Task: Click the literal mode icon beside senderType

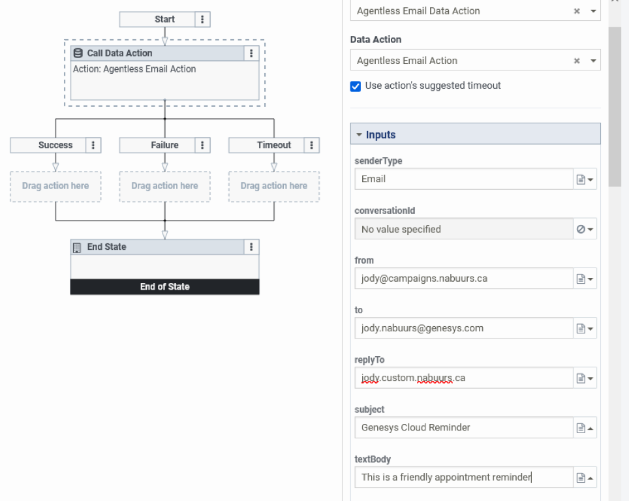Action: coord(581,179)
